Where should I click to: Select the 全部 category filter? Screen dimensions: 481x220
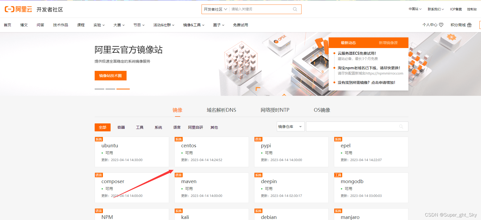[103, 127]
